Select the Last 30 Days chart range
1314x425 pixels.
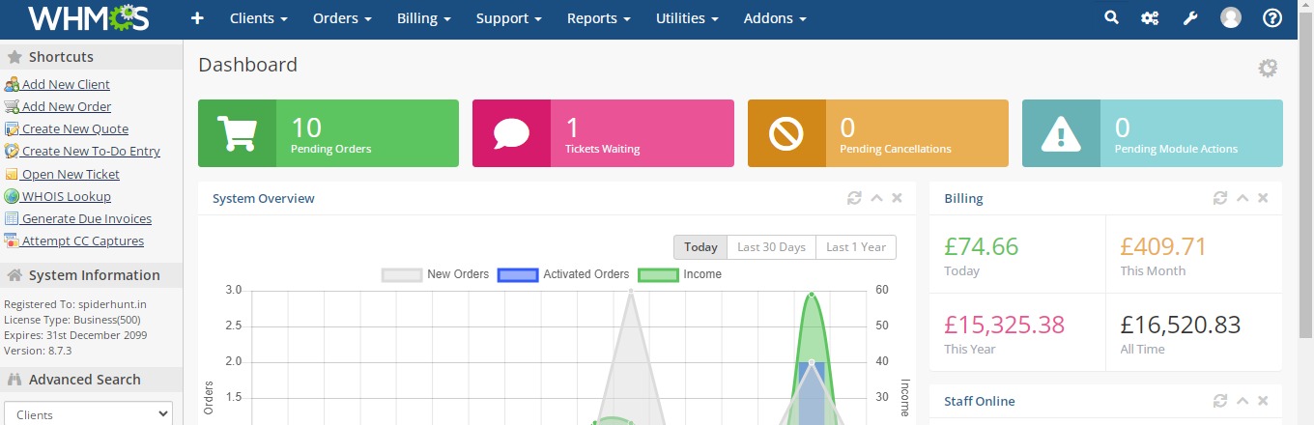(x=771, y=247)
